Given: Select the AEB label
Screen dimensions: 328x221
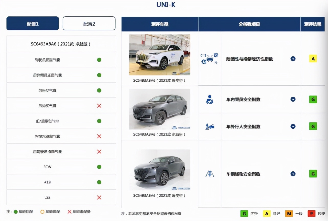Looking at the screenshot, I should coord(47,182).
